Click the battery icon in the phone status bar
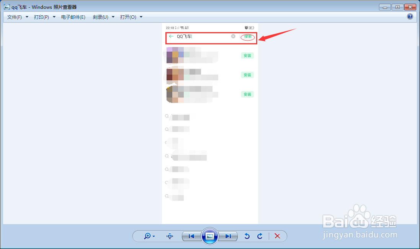This screenshot has height=249, width=420. [251, 28]
